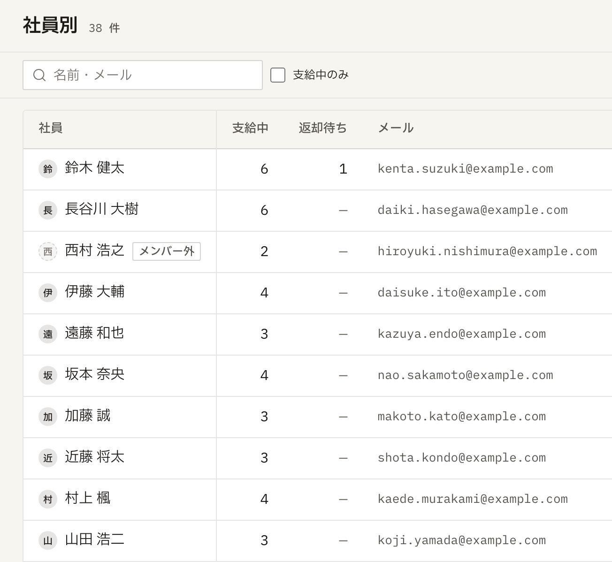This screenshot has width=612, height=562.
Task: Sort by the 支給中 column header
Action: (250, 128)
